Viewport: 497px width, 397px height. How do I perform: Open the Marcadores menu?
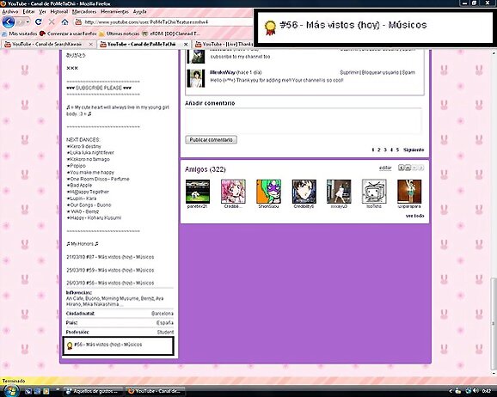84,11
